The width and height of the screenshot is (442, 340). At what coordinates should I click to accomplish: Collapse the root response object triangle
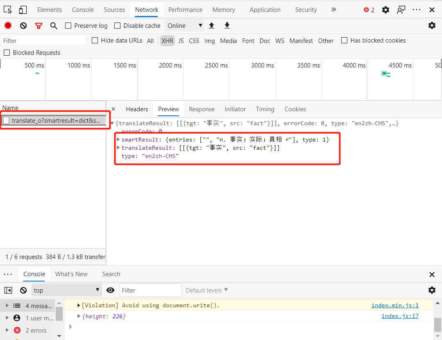click(112, 123)
